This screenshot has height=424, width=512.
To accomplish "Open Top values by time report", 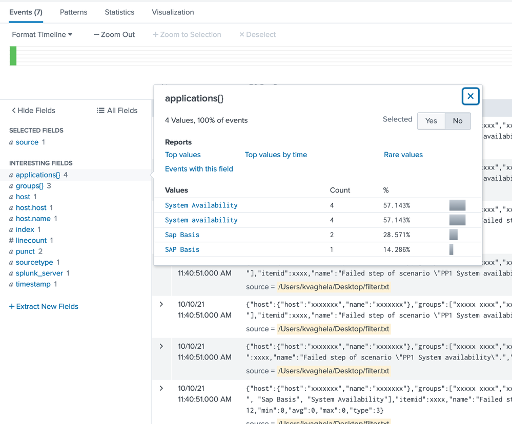I will 276,155.
